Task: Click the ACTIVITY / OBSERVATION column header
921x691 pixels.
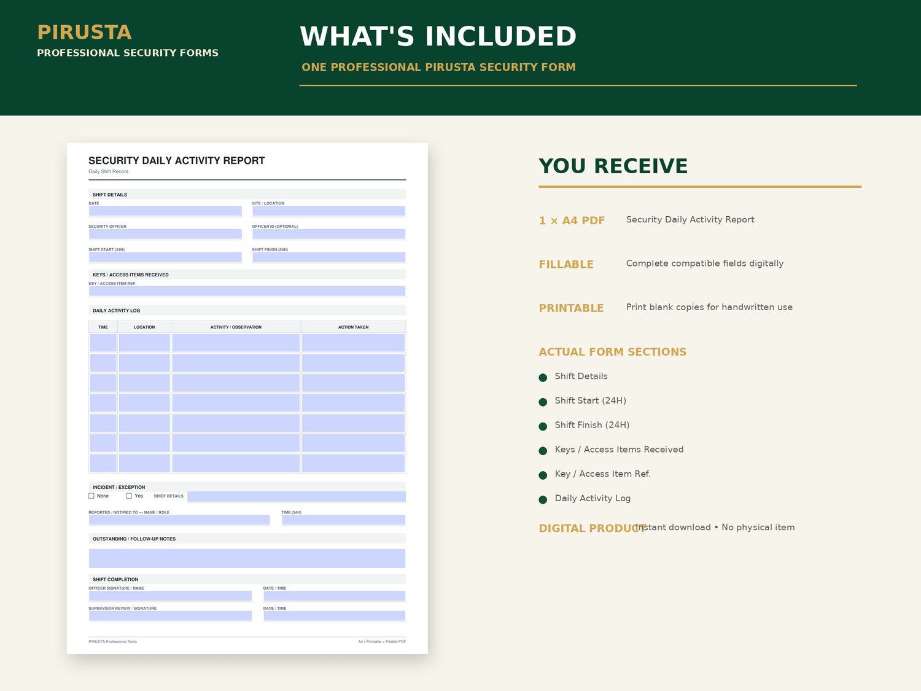Action: click(236, 327)
